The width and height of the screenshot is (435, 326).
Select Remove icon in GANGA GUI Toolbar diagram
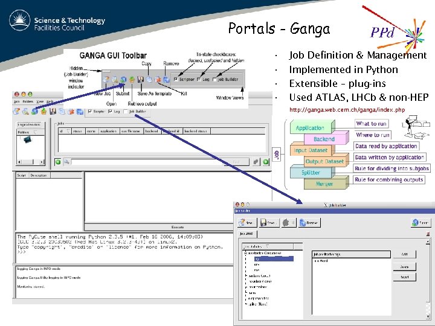[x=166, y=80]
